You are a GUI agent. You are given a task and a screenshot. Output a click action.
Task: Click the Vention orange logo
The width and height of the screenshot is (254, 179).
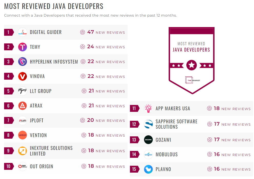[x=23, y=135]
